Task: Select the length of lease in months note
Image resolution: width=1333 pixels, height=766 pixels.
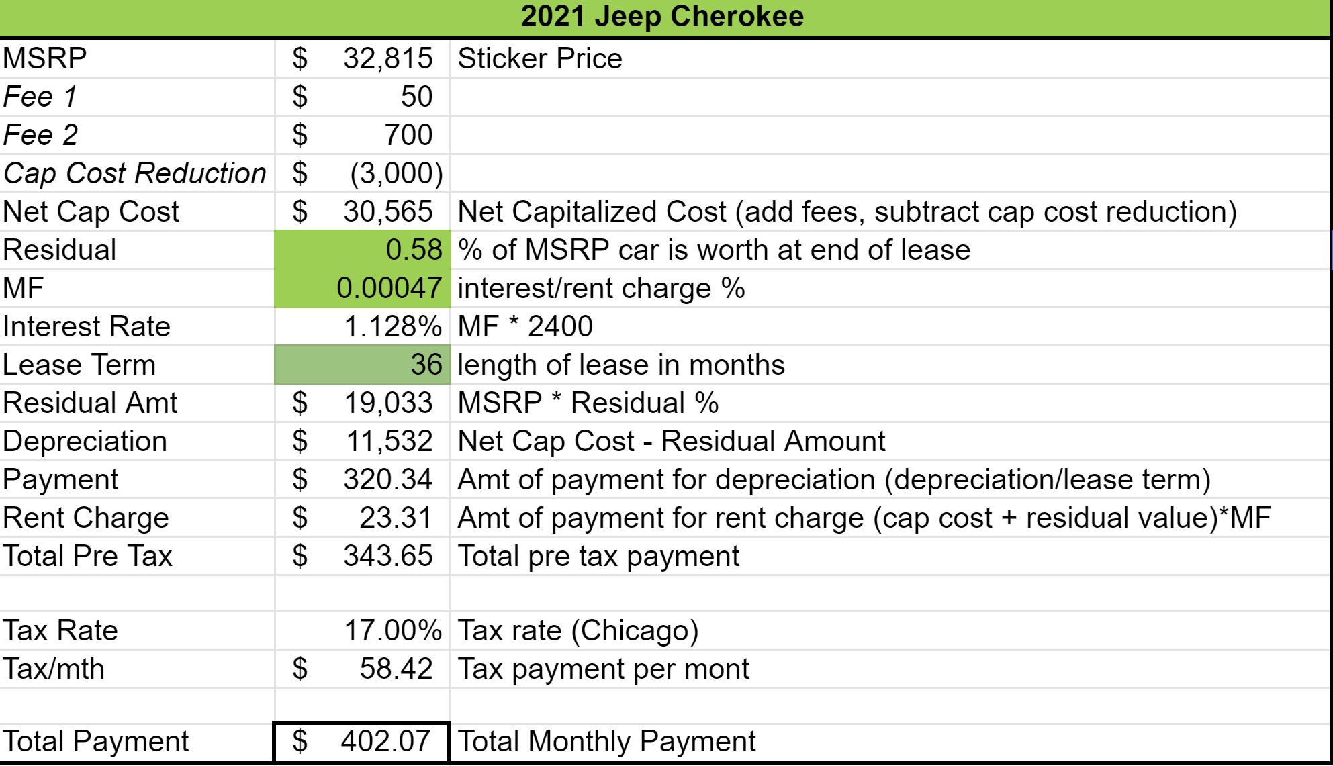Action: click(890, 365)
